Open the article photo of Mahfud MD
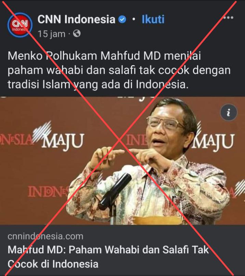 tap(122, 161)
